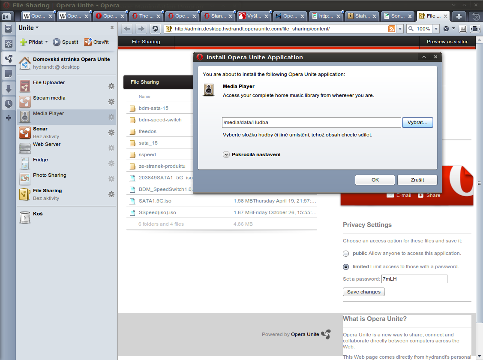Screen dimensions: 483x360
Task: Switch to the 'The ...' tab
Action: tap(146, 16)
